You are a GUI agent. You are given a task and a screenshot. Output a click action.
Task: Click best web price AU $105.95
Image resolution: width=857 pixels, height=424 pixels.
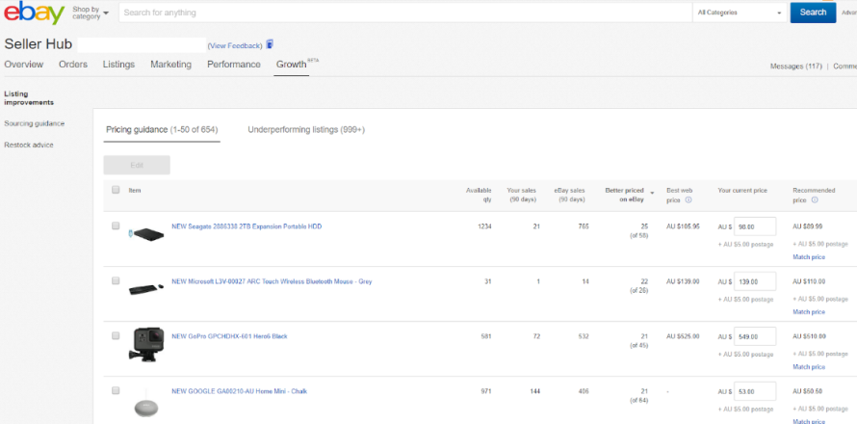coord(683,226)
